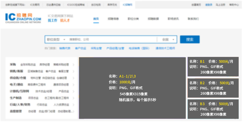
Task: Expand the 销售/客服 category arrow
Action: pyautogui.click(x=73, y=71)
